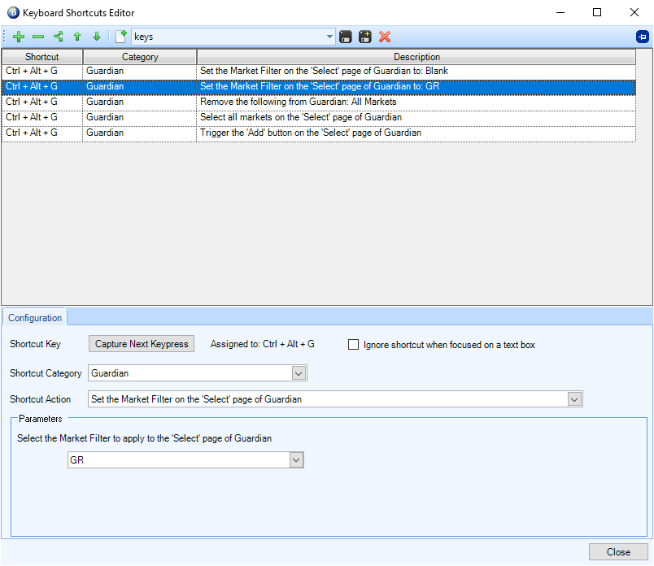
Task: Maximize the Keyboard Shortcuts Editor window
Action: coord(597,12)
